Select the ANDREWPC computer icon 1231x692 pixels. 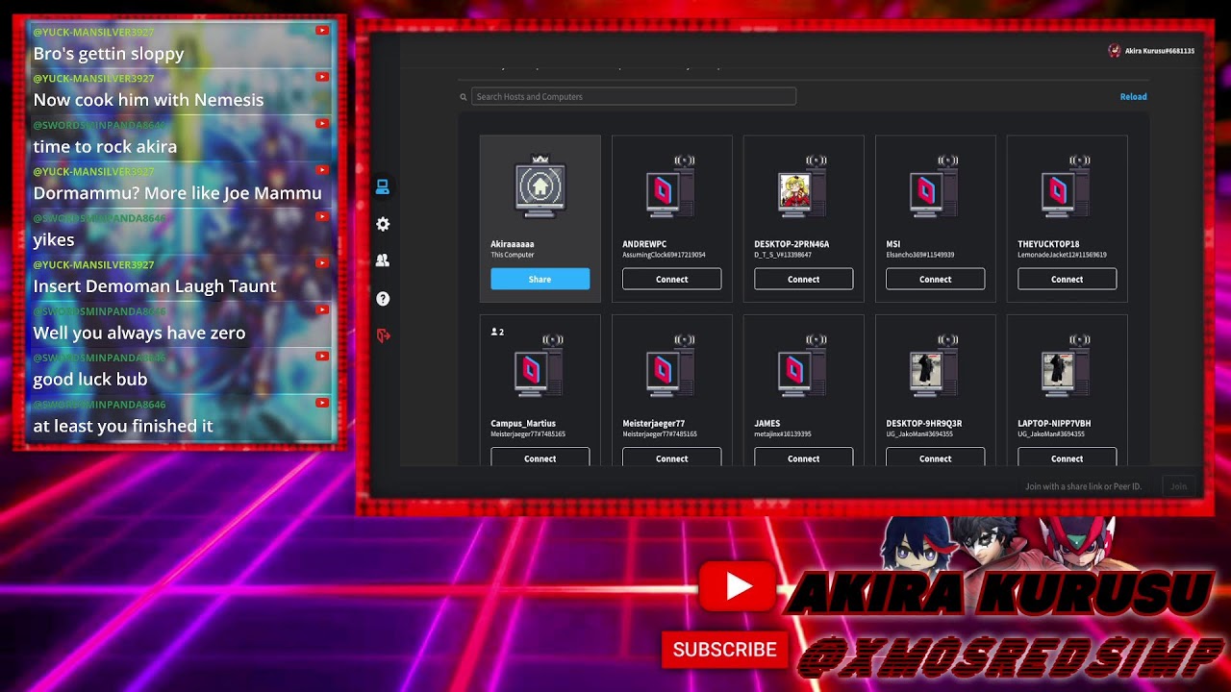671,186
